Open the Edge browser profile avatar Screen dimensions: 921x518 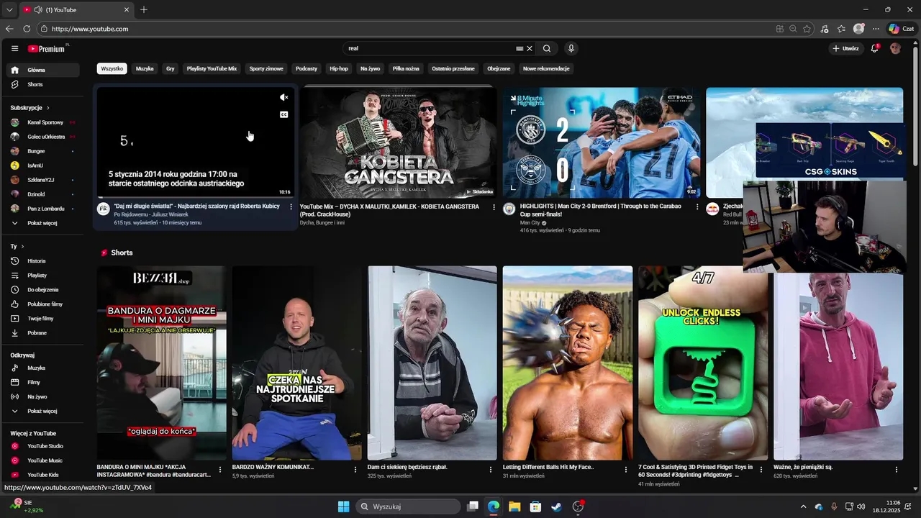pyautogui.click(x=858, y=29)
